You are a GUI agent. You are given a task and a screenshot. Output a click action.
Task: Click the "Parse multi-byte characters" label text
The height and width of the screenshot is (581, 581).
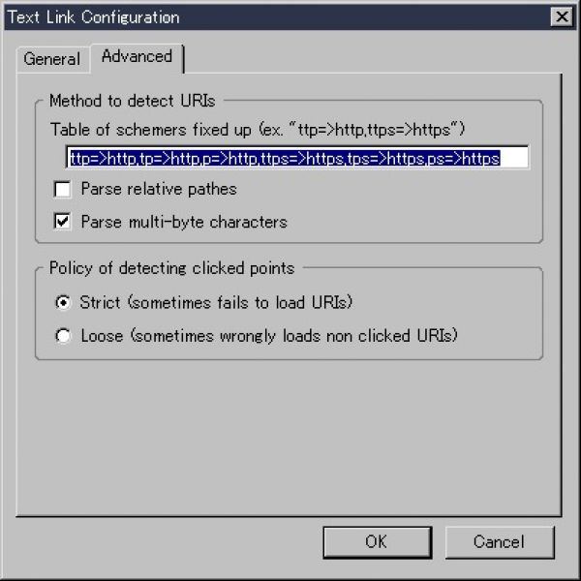(x=184, y=222)
